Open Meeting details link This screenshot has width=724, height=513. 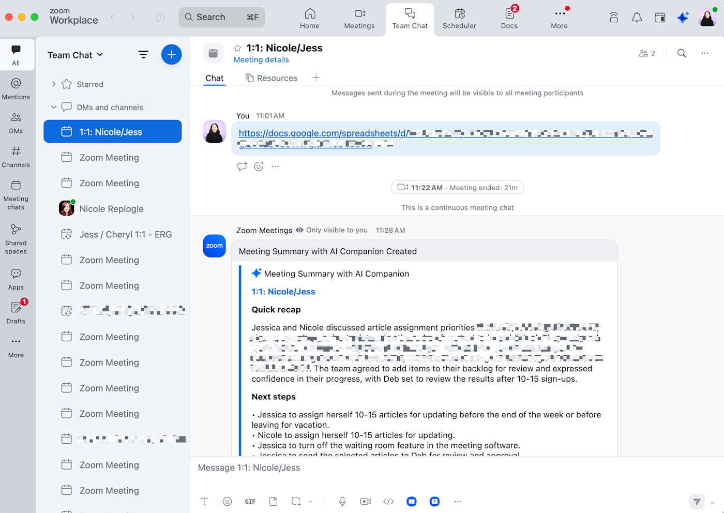(261, 60)
